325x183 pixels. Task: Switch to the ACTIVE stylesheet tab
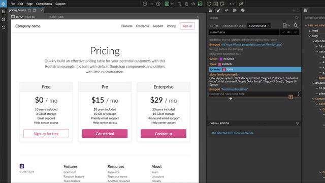[x=214, y=26]
